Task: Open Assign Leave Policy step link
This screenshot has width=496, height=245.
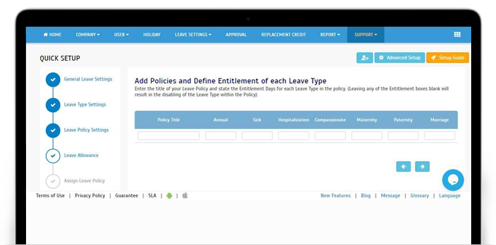Action: point(84,180)
